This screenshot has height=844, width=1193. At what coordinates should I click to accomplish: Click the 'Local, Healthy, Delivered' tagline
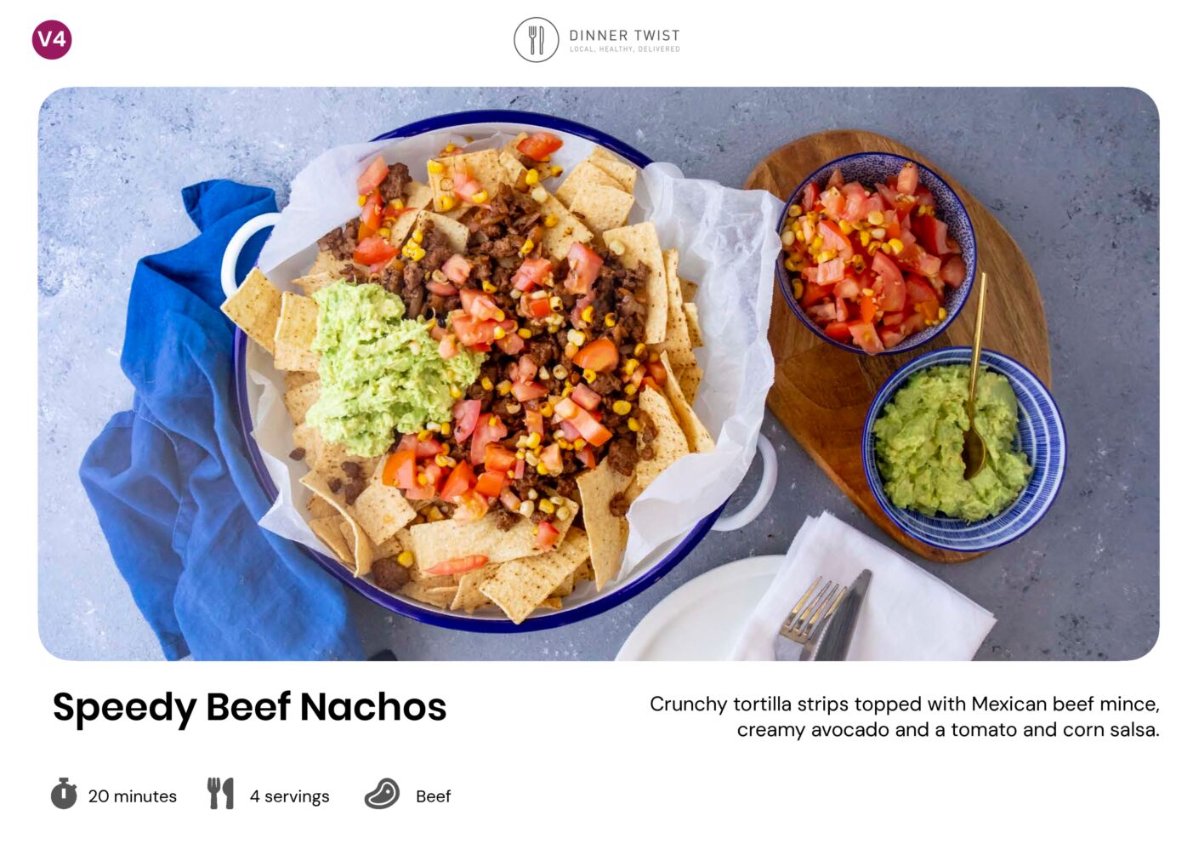624,49
